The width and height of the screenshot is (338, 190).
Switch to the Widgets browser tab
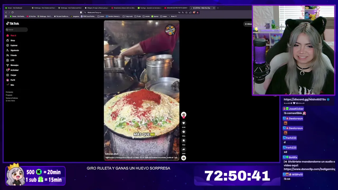point(96,8)
